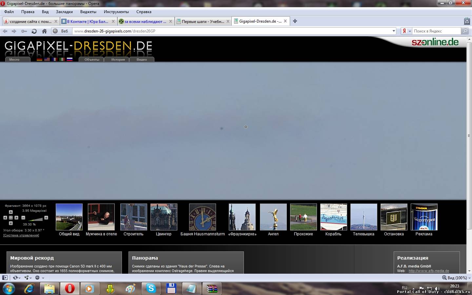Go back with the browser back arrow
Image resolution: width=472 pixels, height=295 pixels.
[x=5, y=31]
